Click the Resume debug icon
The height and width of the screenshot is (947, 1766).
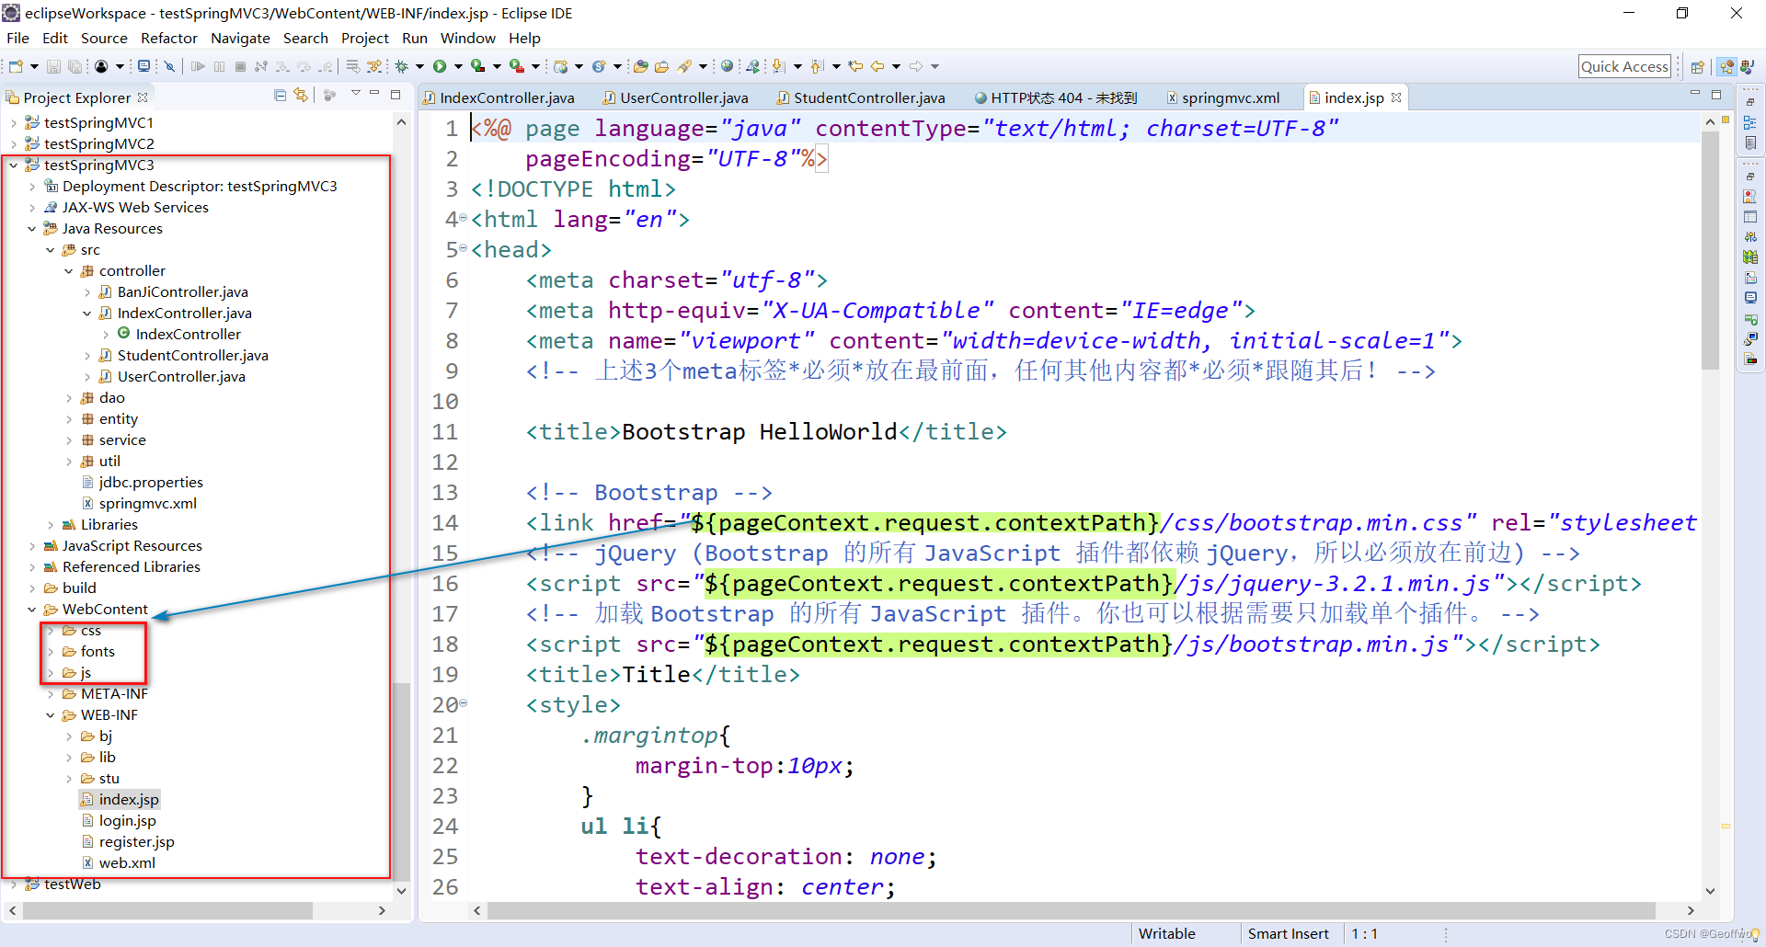click(198, 66)
